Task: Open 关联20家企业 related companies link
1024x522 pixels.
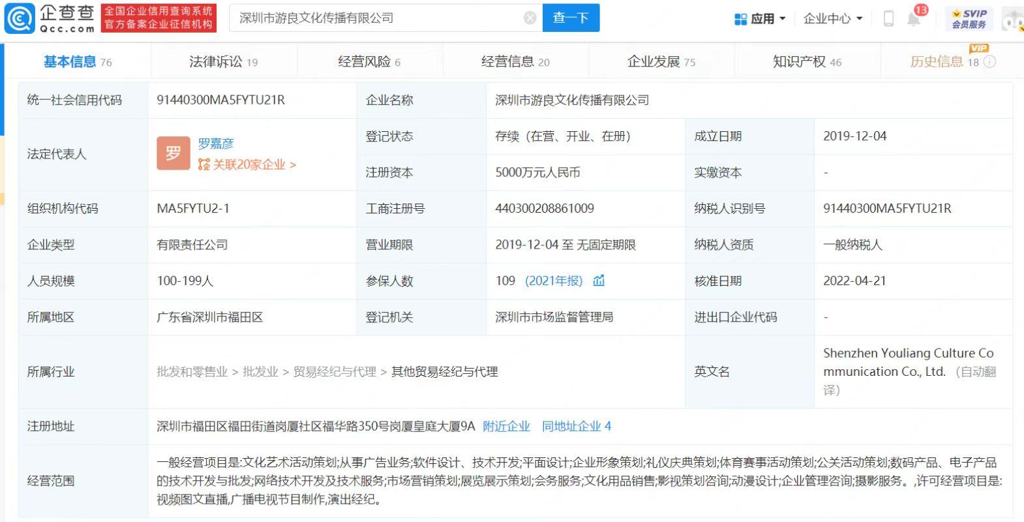Action: 254,164
